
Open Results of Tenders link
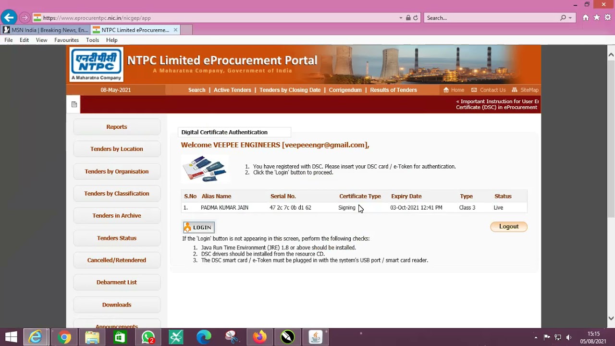(393, 90)
